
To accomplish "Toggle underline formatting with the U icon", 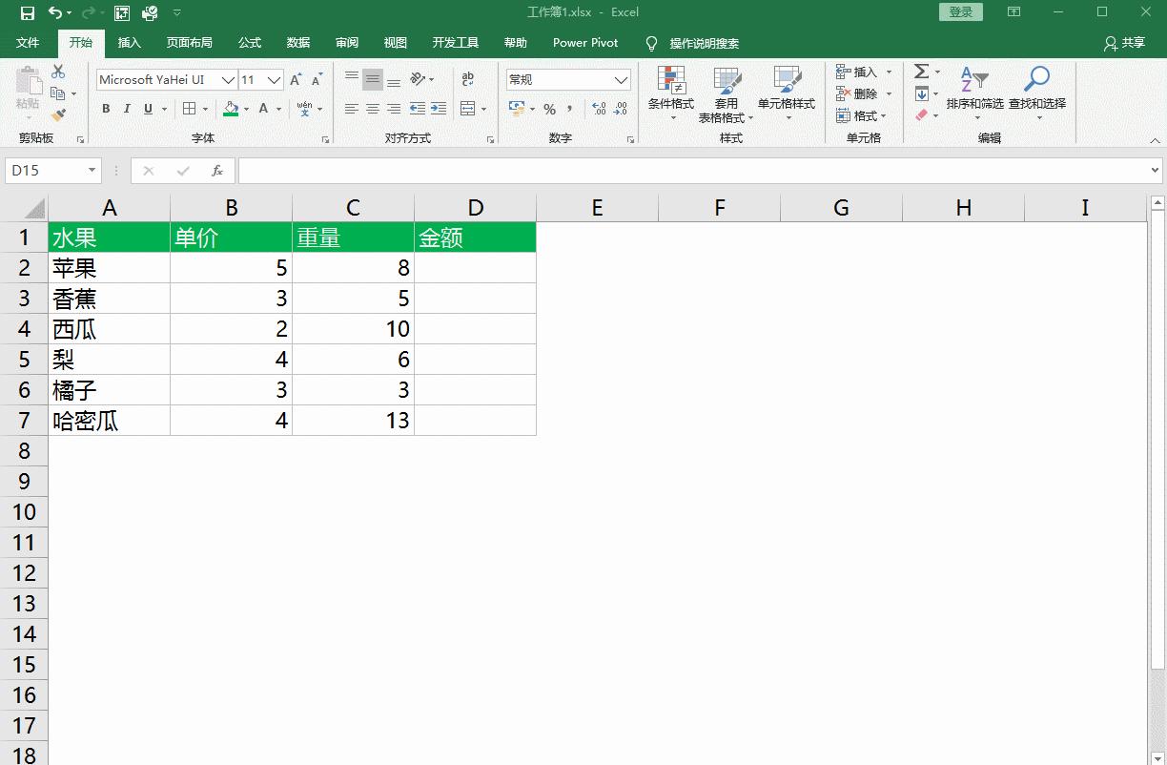I will coord(148,109).
